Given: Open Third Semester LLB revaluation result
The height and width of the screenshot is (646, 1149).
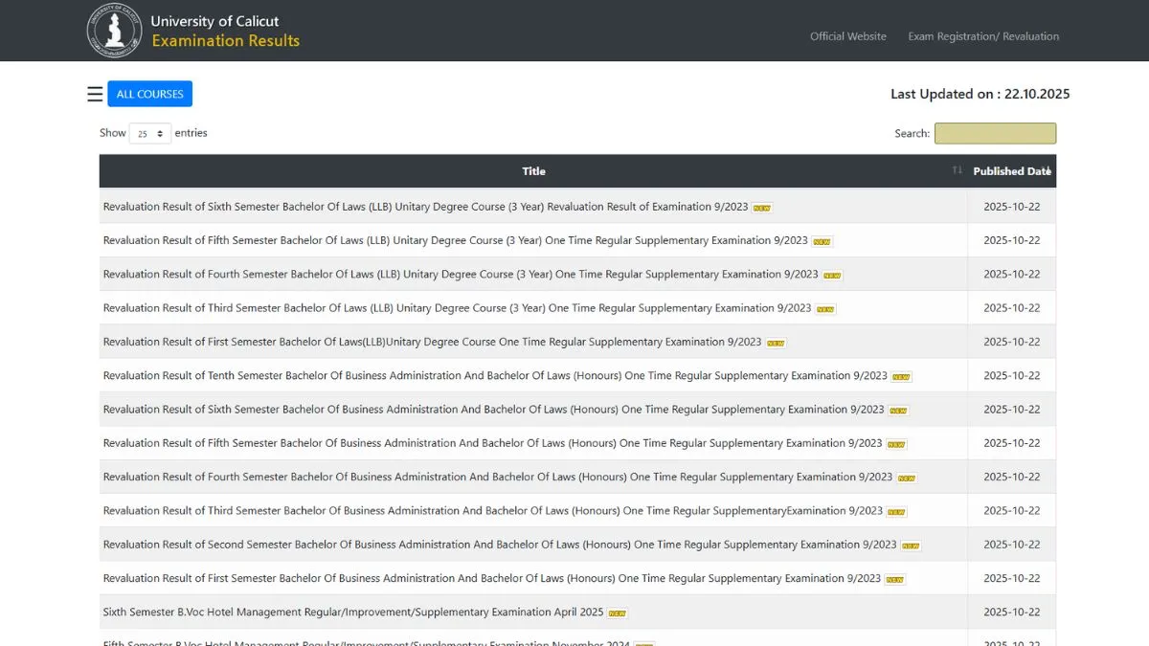Looking at the screenshot, I should pos(457,308).
